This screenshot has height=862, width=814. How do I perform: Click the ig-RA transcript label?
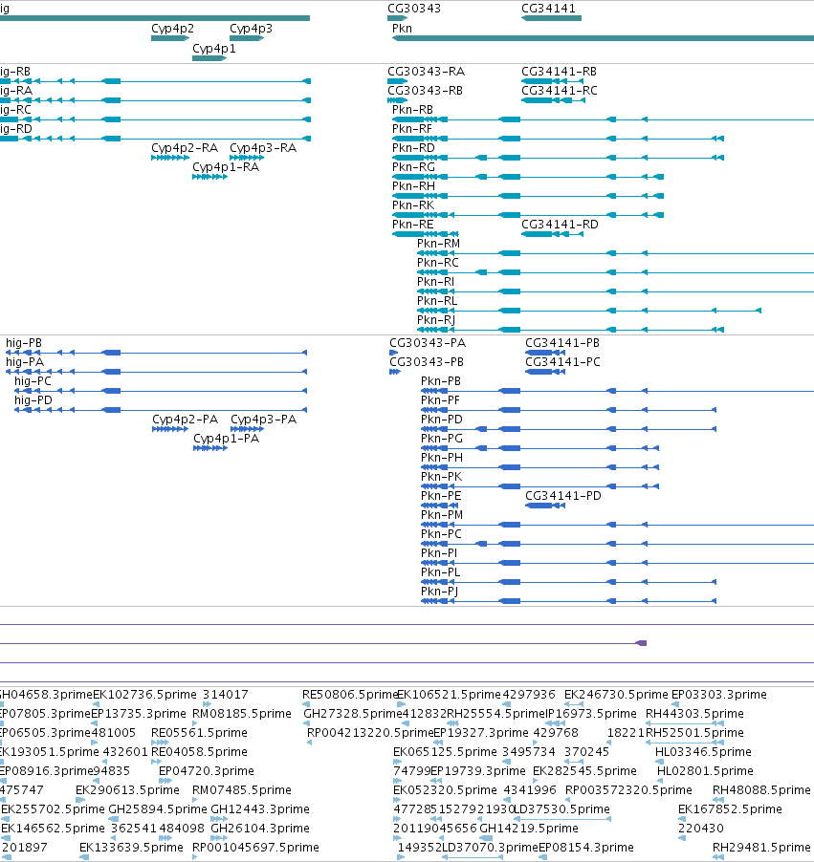pos(16,91)
